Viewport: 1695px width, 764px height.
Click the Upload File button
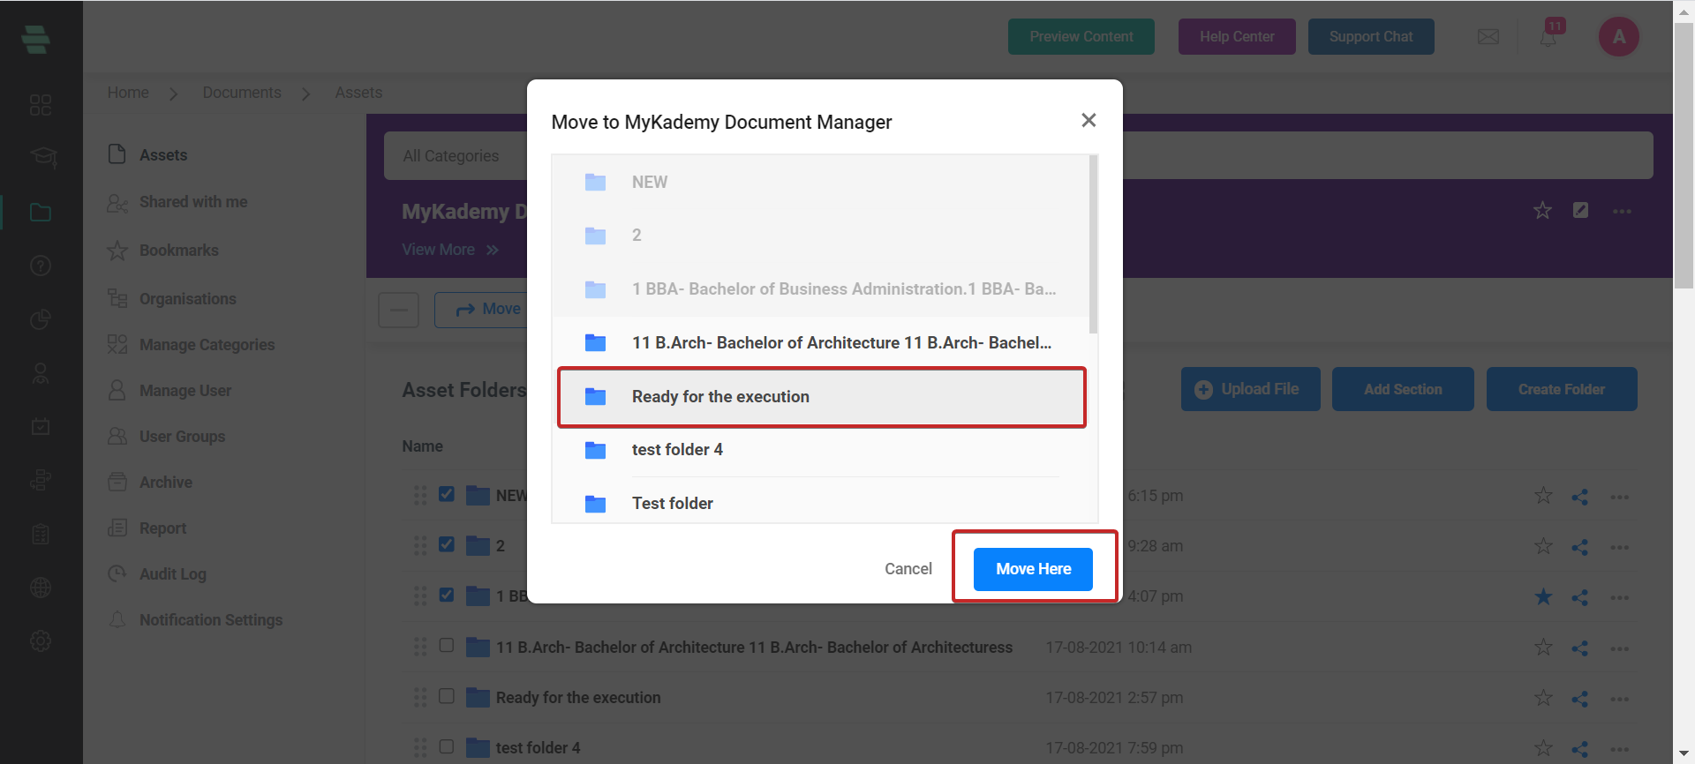point(1251,389)
